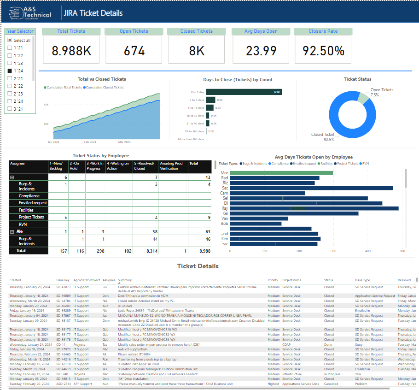This screenshot has width=419, height=390.
Task: Sort ticket details by Issue key column
Action: coord(63,280)
